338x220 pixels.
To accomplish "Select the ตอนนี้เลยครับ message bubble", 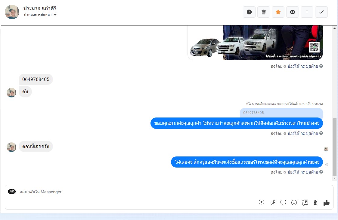I will pyautogui.click(x=36, y=146).
